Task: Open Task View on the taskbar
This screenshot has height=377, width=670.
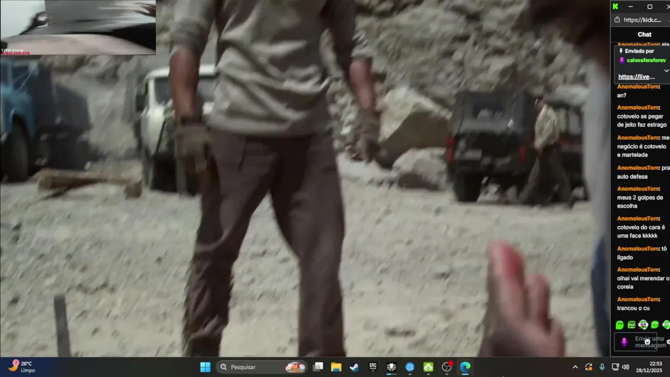Action: pyautogui.click(x=318, y=367)
